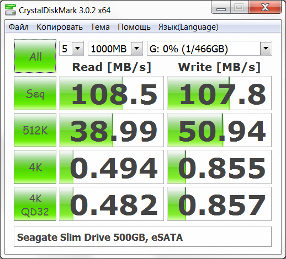Start the 4K random test
Image resolution: width=286 pixels, height=259 pixels.
[x=35, y=167]
